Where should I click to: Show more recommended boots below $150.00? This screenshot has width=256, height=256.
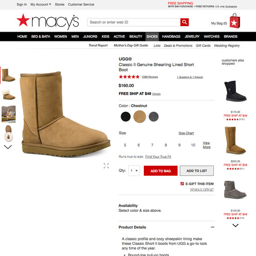point(235,225)
